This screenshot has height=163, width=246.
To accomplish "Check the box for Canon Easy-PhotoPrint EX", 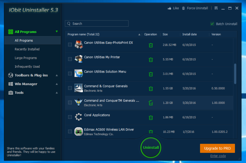I will (70, 45).
